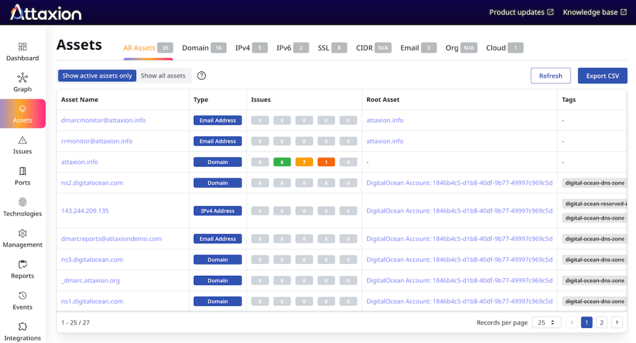Click the Refresh button
Viewport: 636px width, 343px height.
click(x=550, y=76)
